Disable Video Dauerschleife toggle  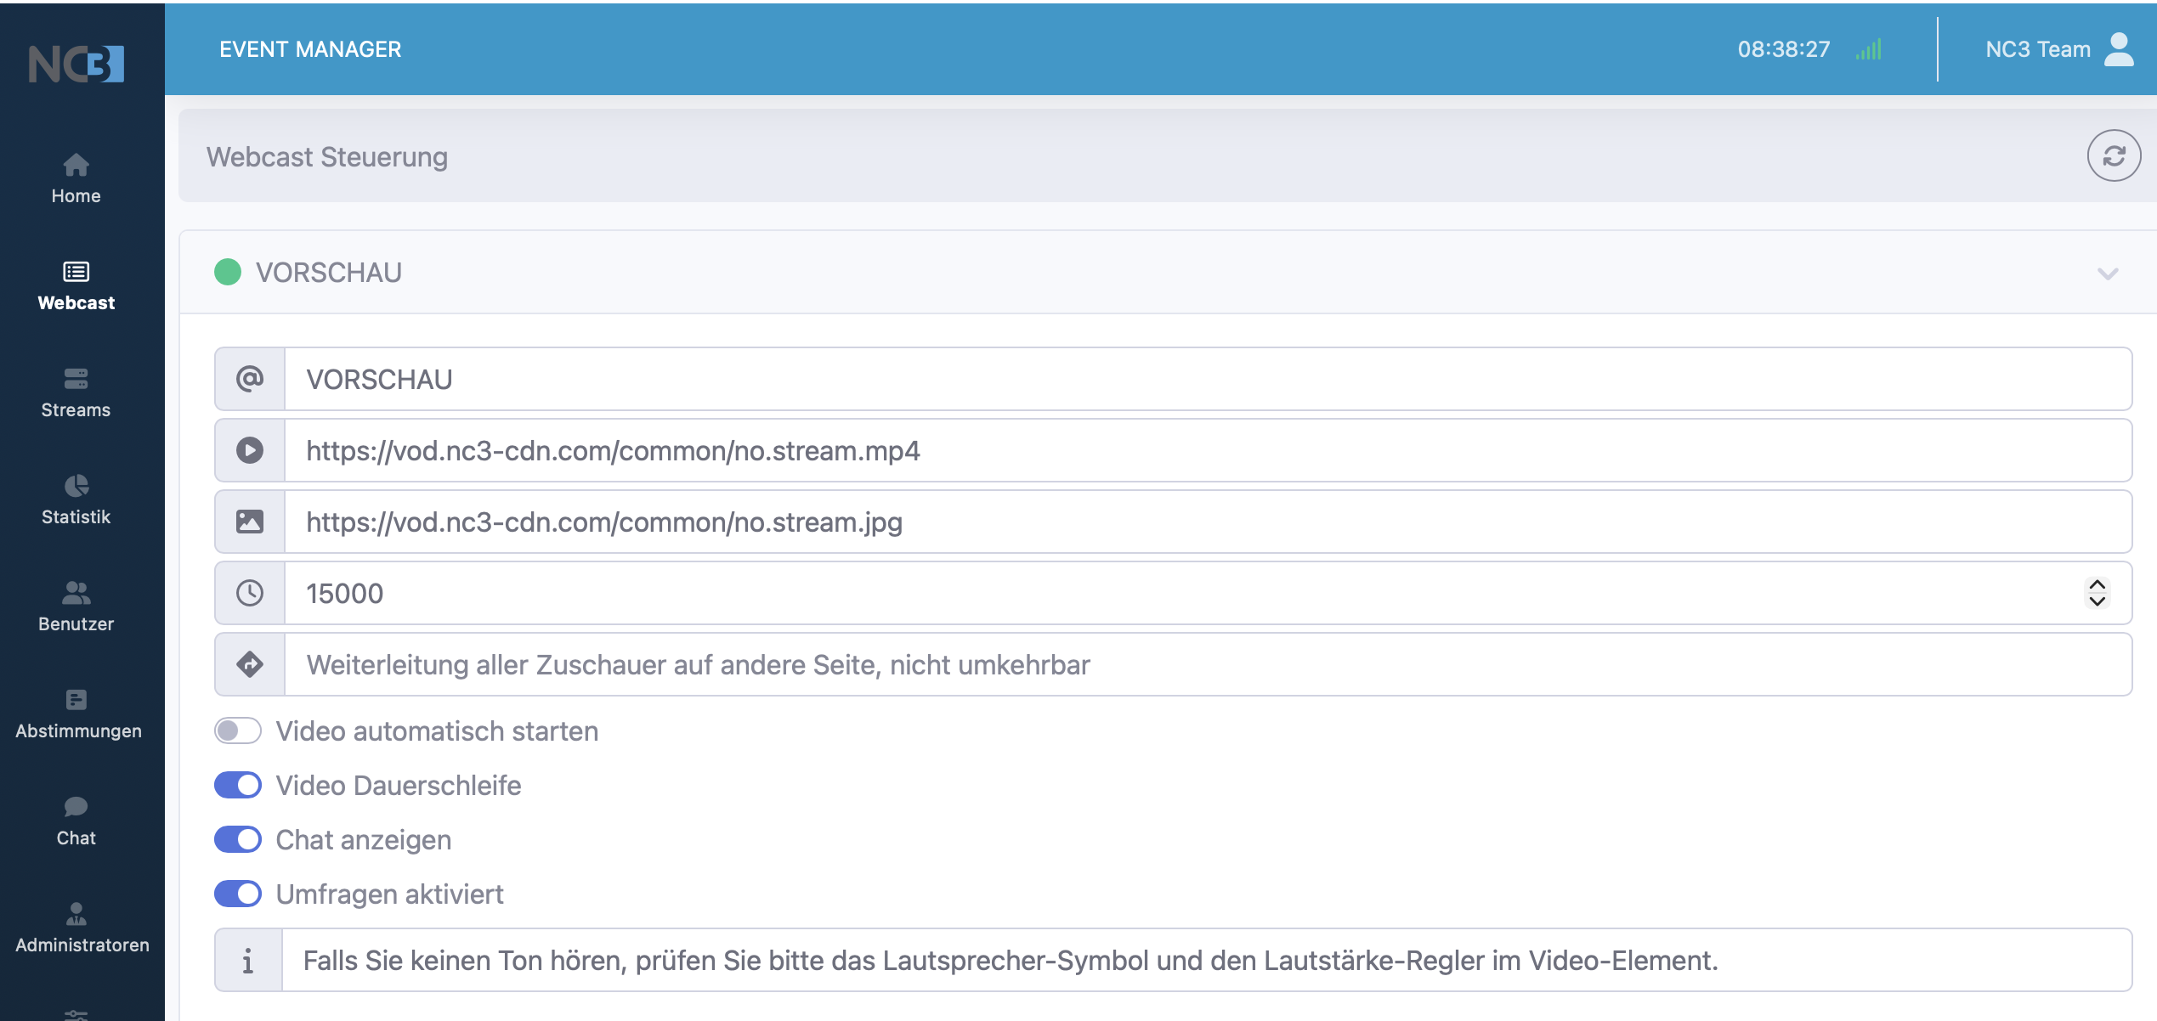[x=238, y=785]
